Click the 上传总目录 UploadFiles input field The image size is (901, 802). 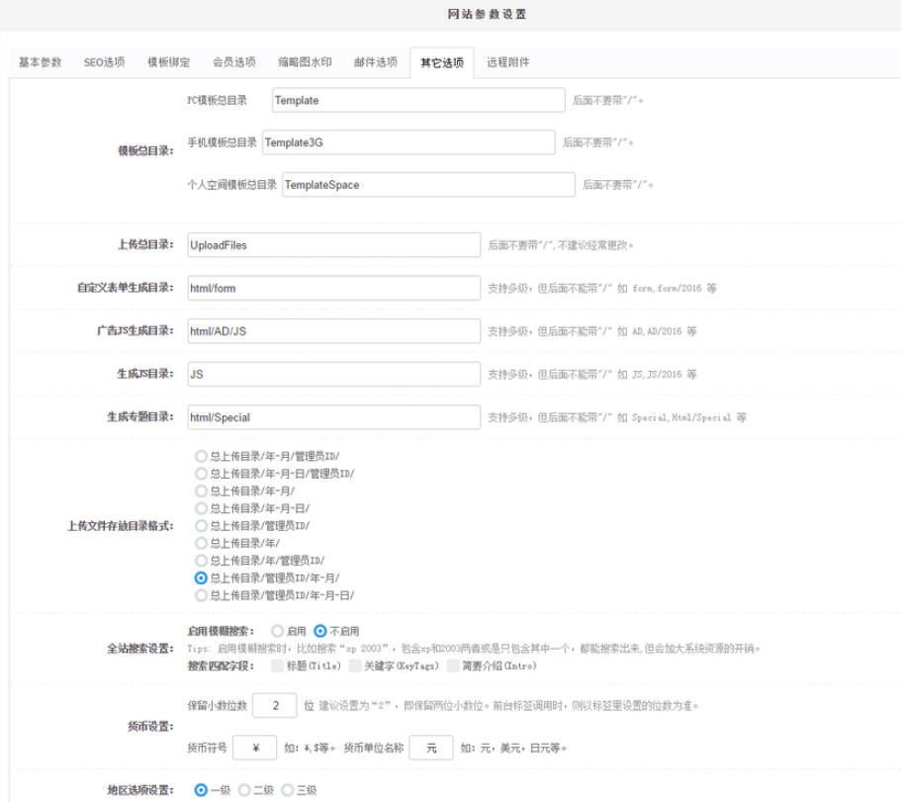(331, 245)
